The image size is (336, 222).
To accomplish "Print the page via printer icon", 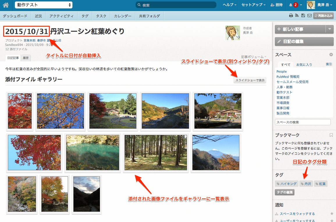I will (x=291, y=15).
